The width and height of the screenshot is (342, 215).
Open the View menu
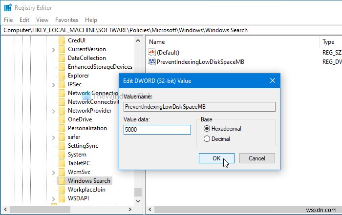42,20
